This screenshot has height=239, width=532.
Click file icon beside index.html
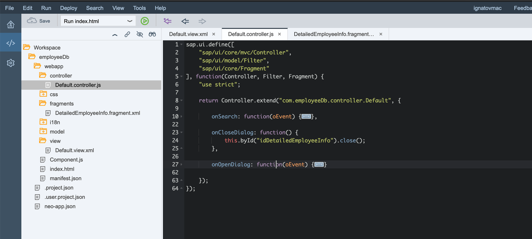pyautogui.click(x=43, y=169)
